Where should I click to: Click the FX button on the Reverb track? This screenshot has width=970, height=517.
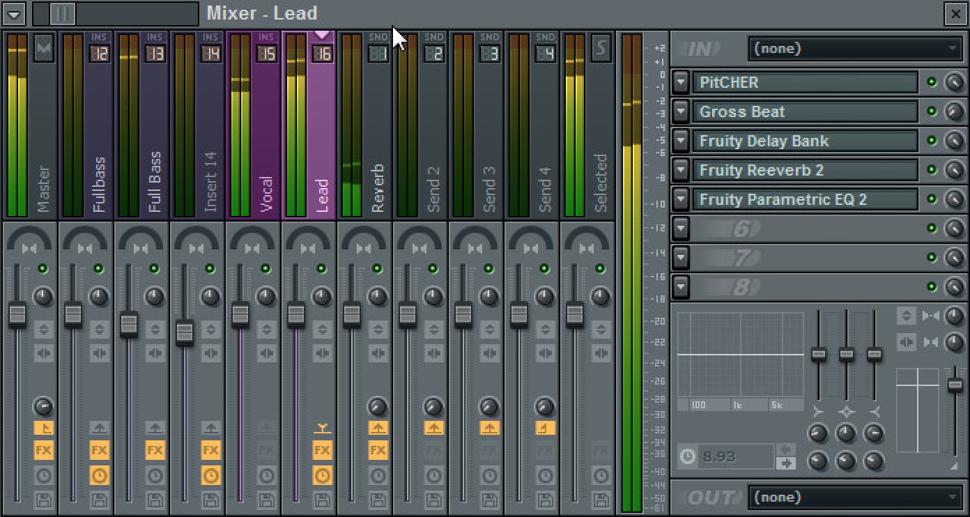(x=378, y=451)
